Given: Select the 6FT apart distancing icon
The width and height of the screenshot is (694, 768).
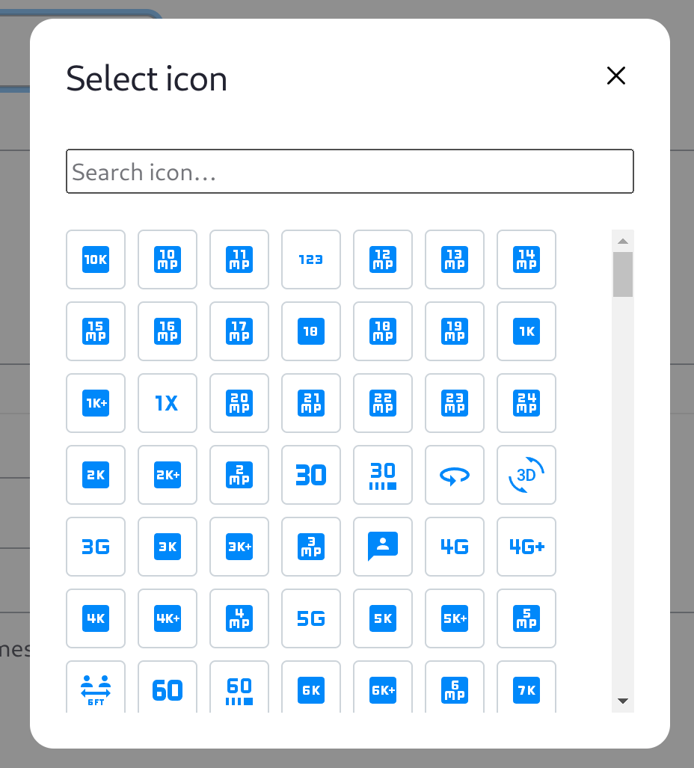Looking at the screenshot, I should tap(95, 688).
